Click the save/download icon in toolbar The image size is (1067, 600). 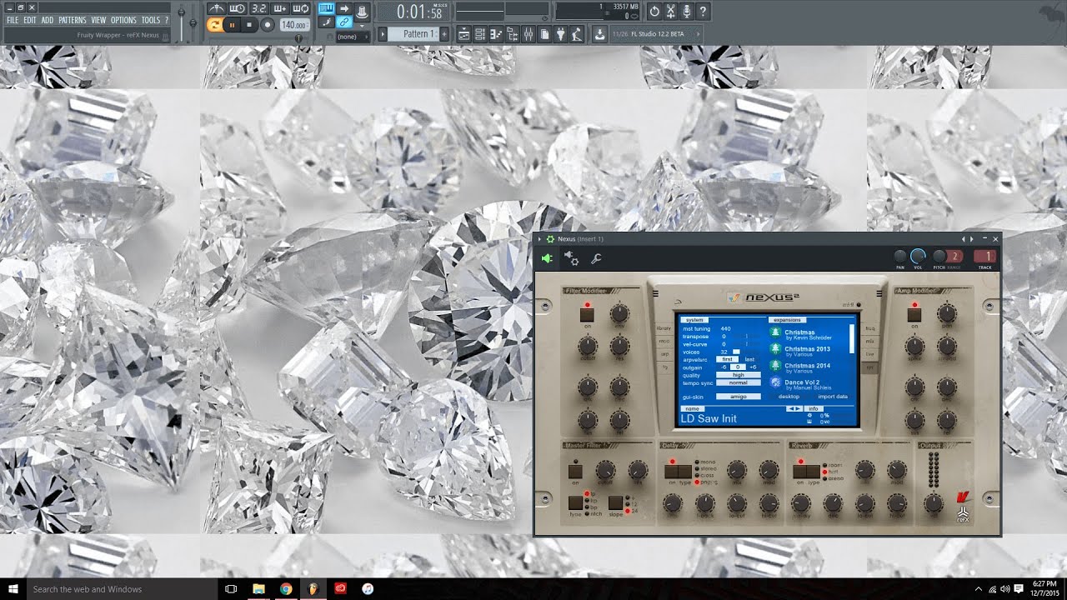pyautogui.click(x=599, y=34)
